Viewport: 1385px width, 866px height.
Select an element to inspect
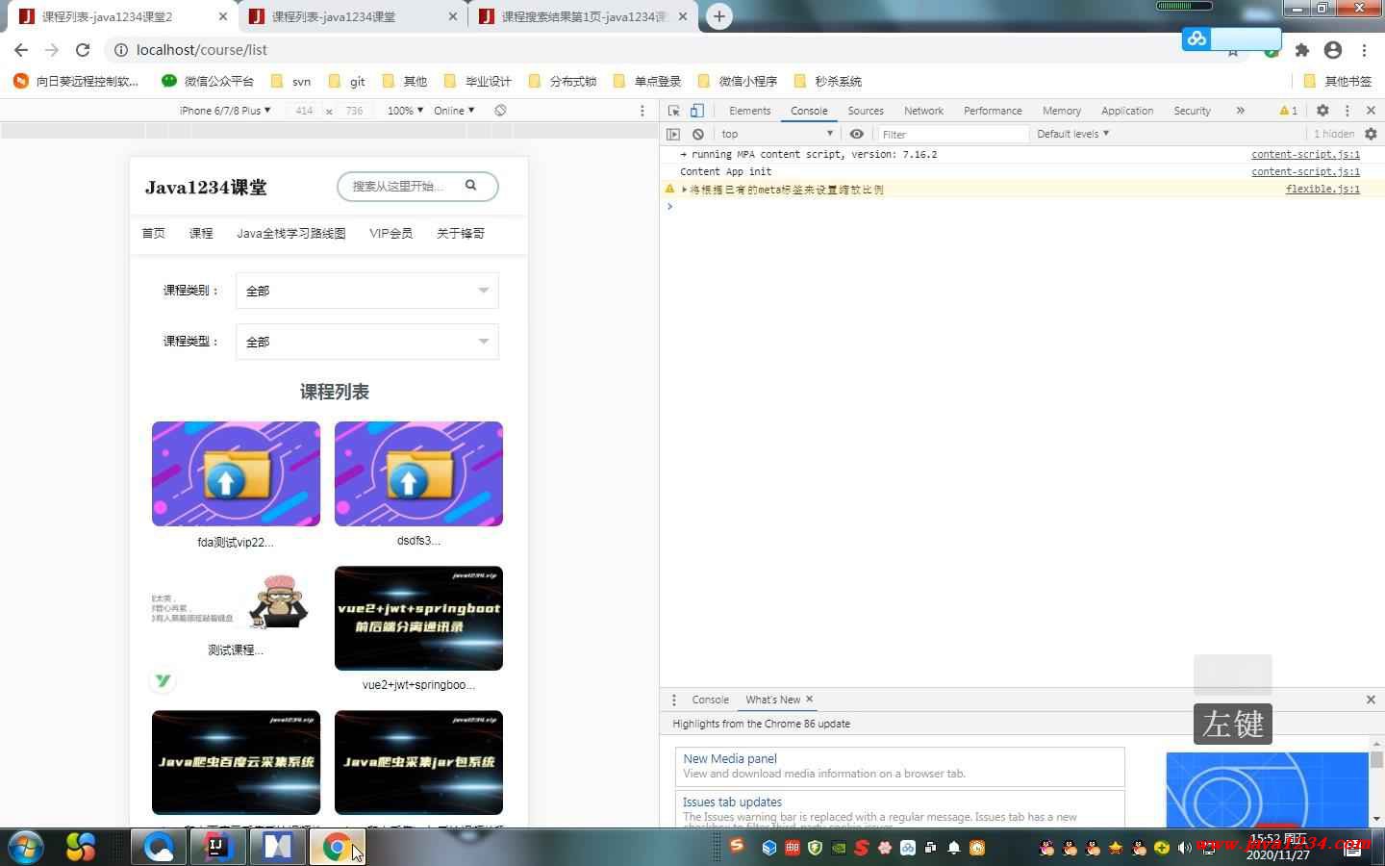674,111
